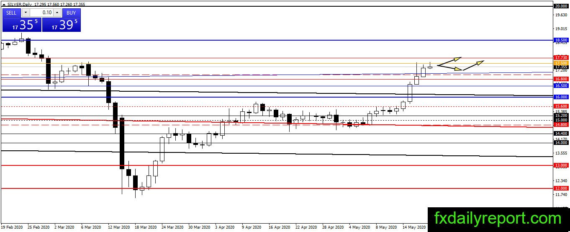Click the current price 17.355 label
The image size is (570, 232).
561,67
